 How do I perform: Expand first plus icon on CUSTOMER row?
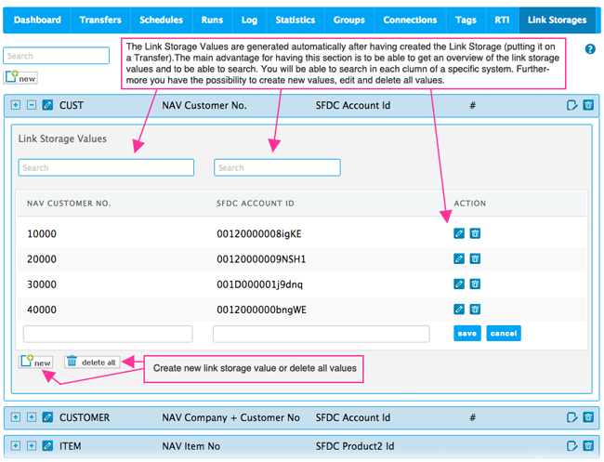16,417
